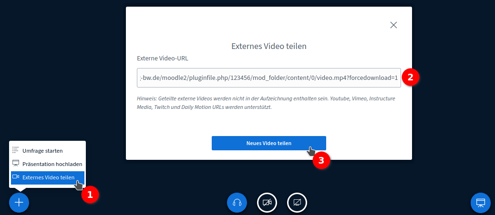Toggle screen sharing with crossed-out monitor icon
Viewport: 495px width, 215px height.
[x=297, y=203]
